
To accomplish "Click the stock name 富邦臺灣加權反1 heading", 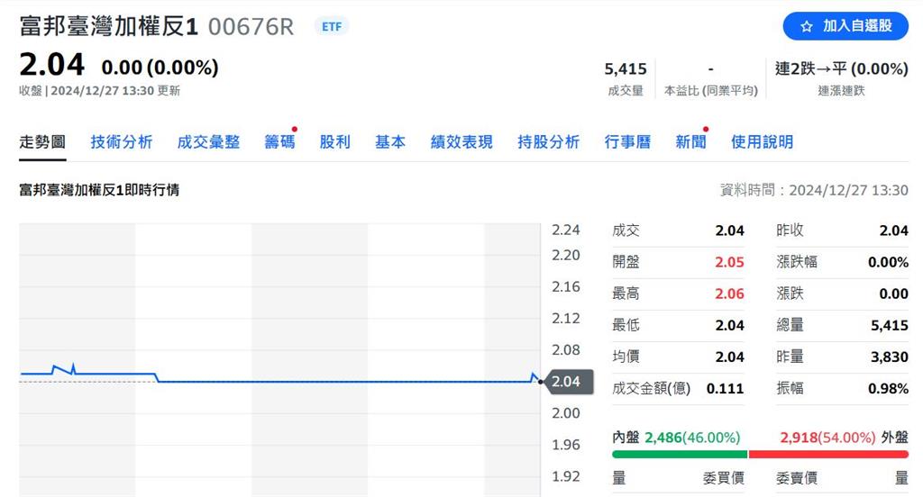I will (108, 26).
